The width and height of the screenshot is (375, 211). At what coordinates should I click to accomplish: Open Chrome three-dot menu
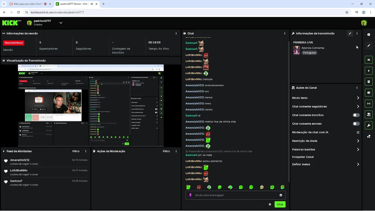[x=371, y=12]
